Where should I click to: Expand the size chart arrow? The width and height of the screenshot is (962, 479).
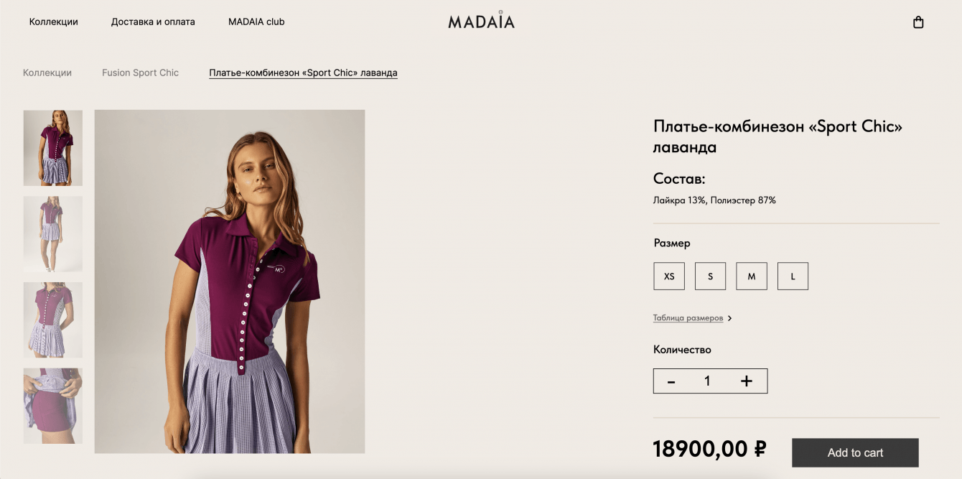click(729, 318)
